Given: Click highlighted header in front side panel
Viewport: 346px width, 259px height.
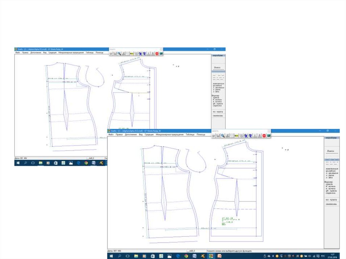Looking at the screenshot, I should 332,138.
